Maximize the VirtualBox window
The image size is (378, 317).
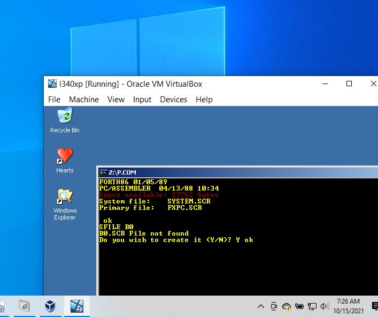click(x=349, y=84)
